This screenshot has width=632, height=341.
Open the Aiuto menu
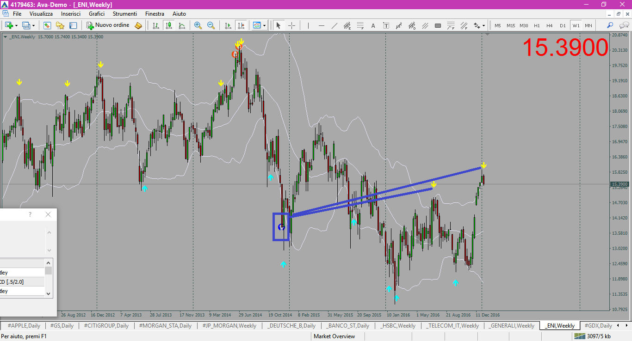click(x=179, y=14)
